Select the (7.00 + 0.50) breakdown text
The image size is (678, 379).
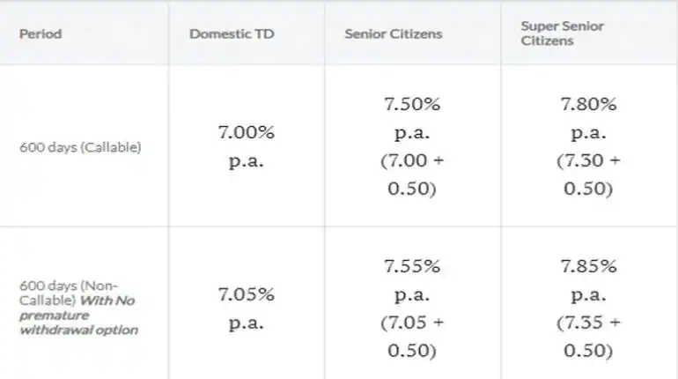coord(412,175)
